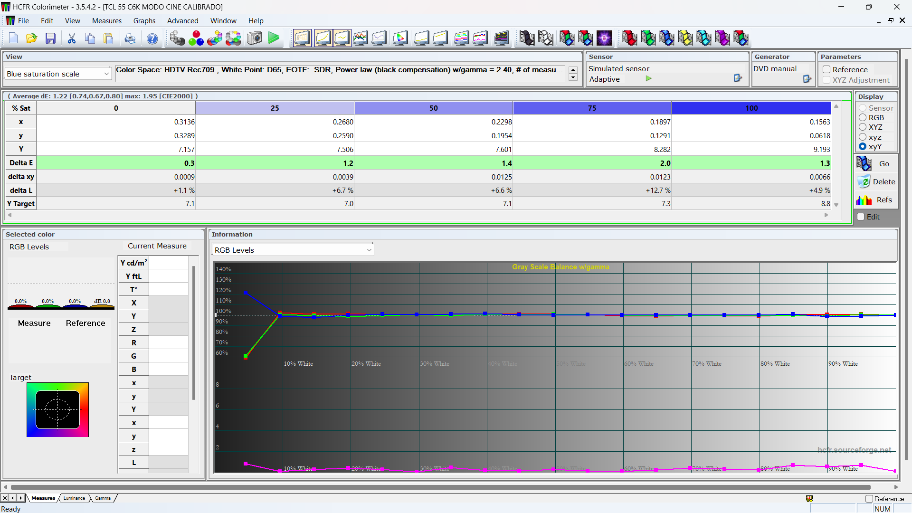Open the RGB Levels information dropdown
The height and width of the screenshot is (513, 912).
pos(293,250)
